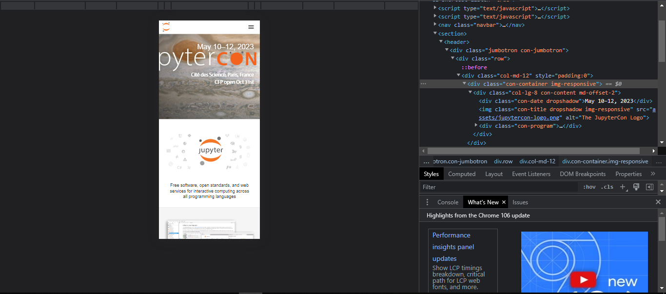The image size is (666, 294).
Task: Click "Highlights from the Chrome 106 update" heading
Action: [x=478, y=216]
